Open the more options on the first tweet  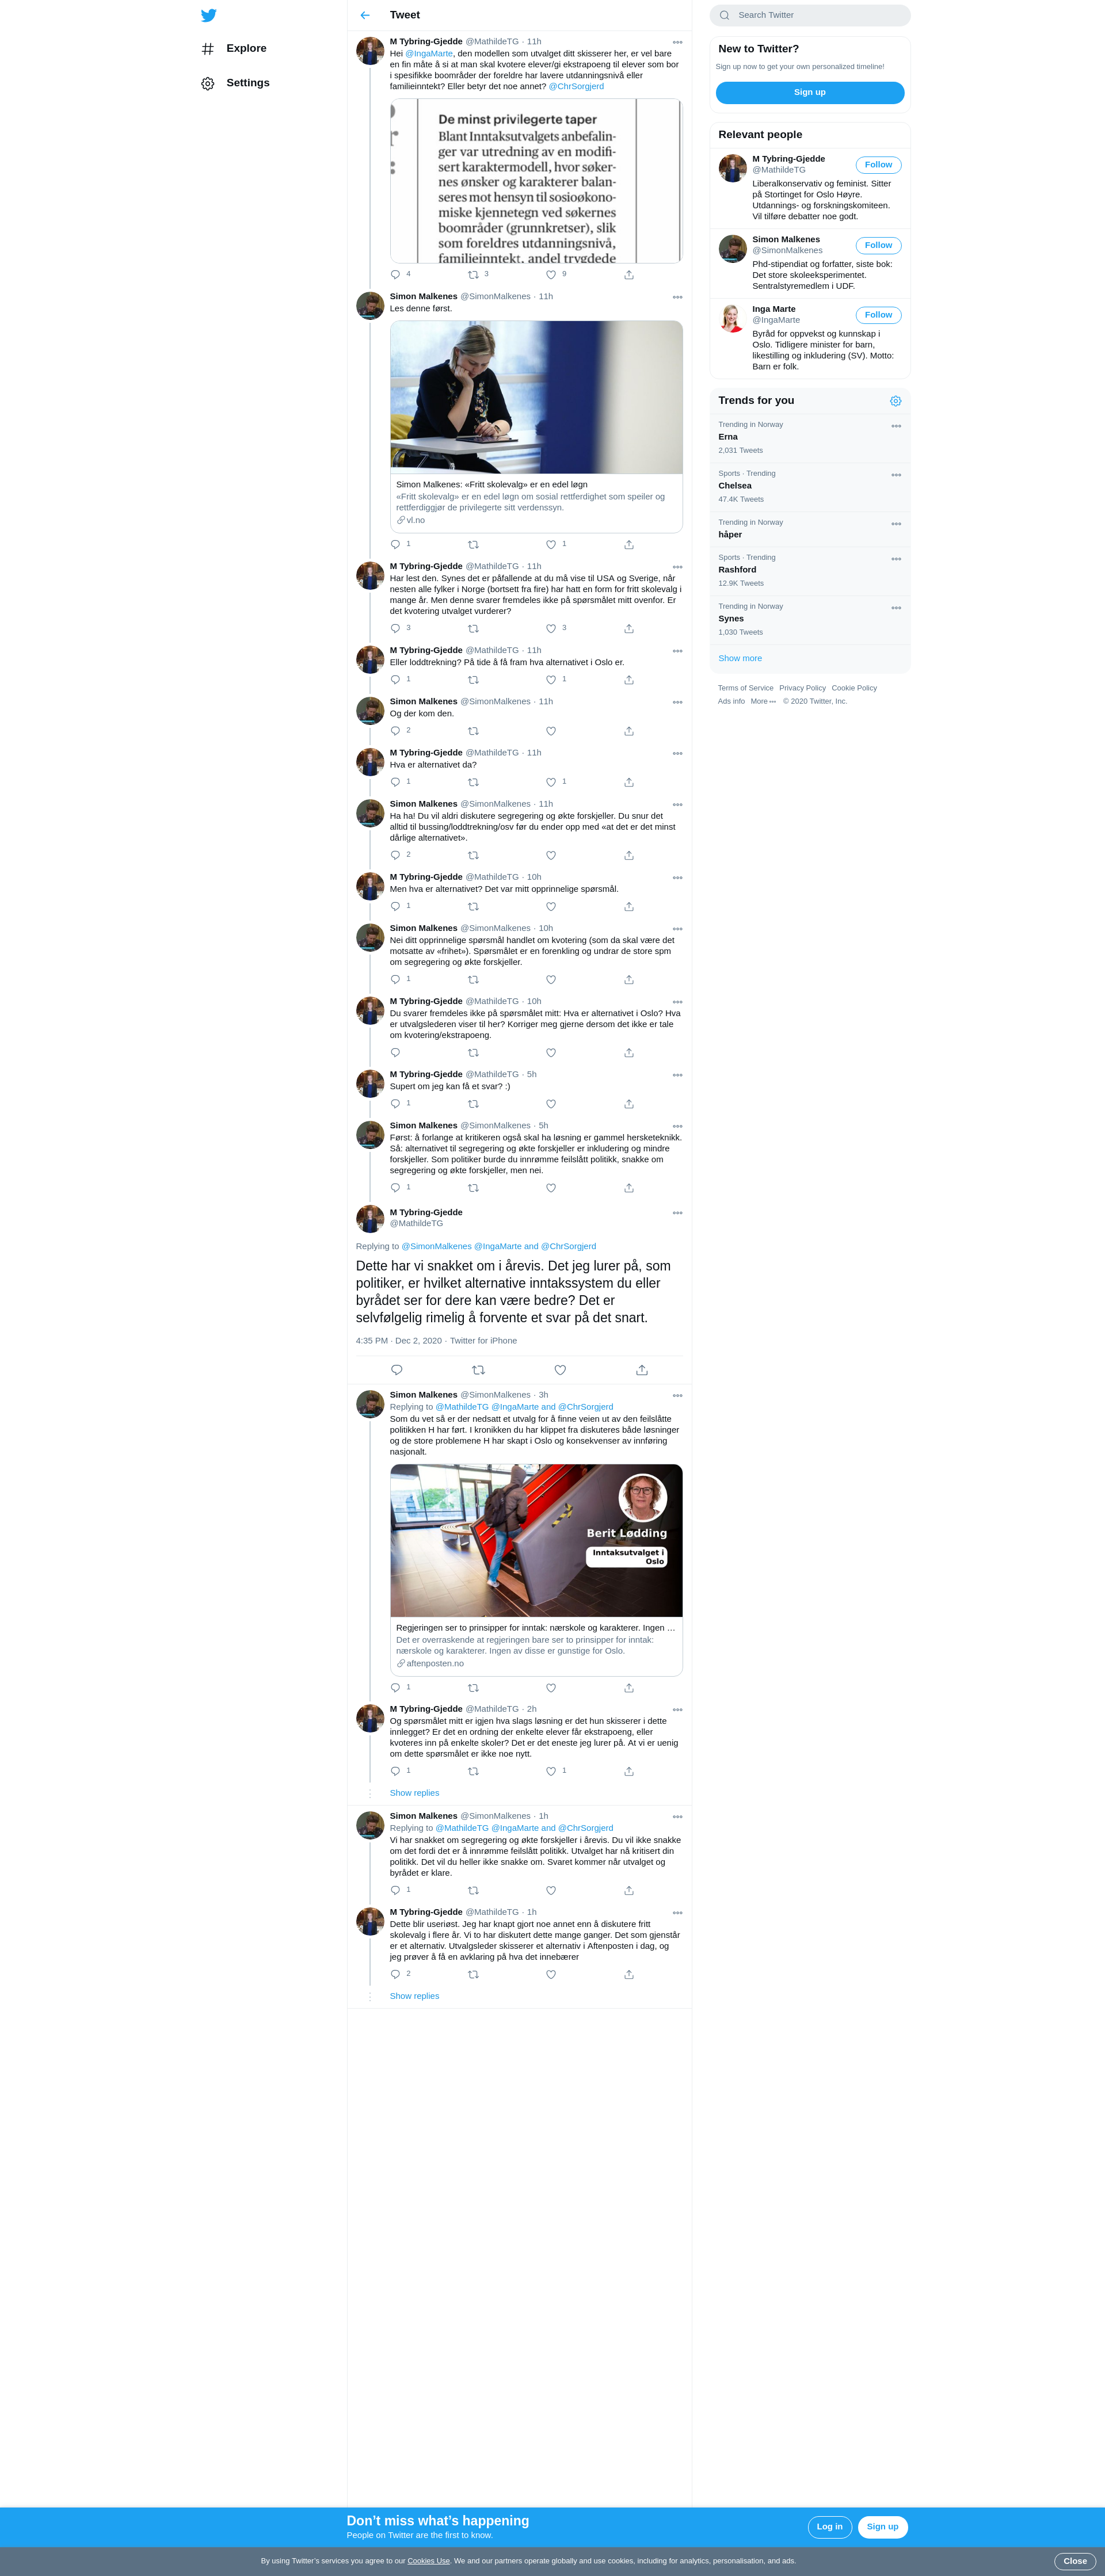click(677, 42)
